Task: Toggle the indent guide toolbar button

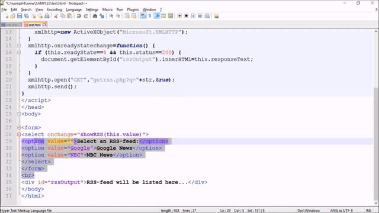Action: (157, 16)
